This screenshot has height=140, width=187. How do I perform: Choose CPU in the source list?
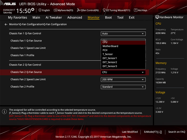pos(123,42)
